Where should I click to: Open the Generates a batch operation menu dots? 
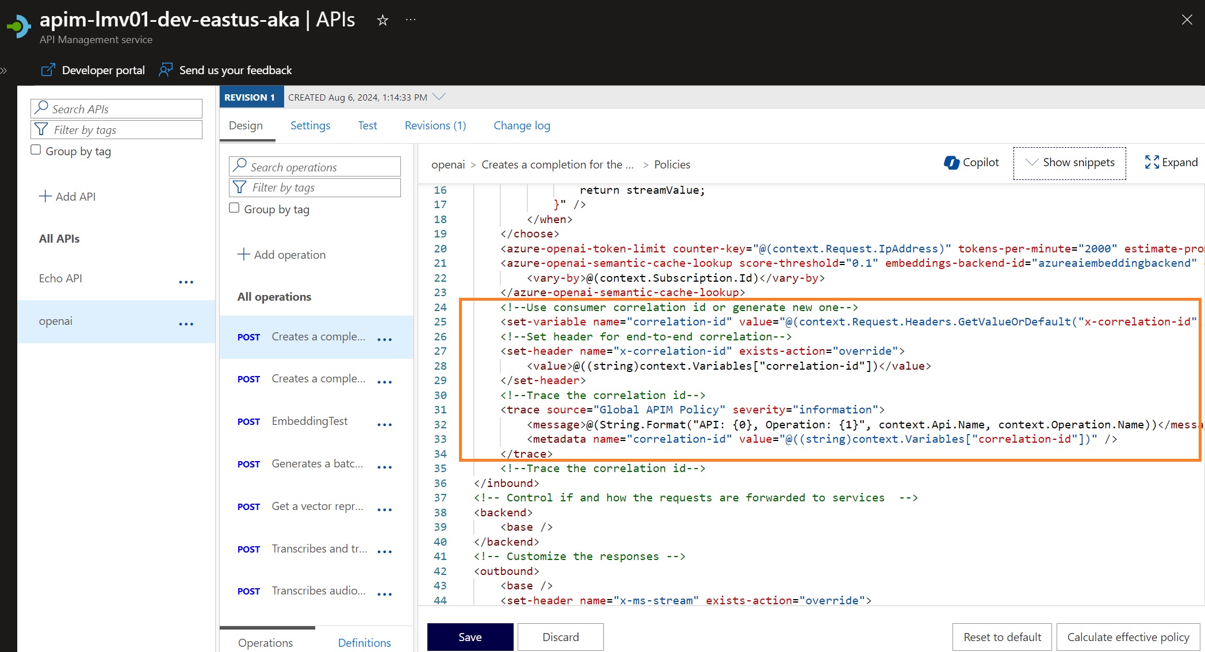[x=384, y=467]
